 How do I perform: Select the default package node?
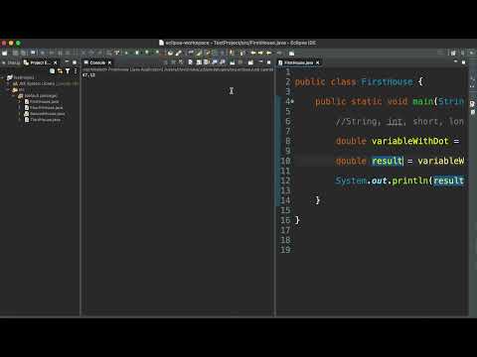point(38,95)
